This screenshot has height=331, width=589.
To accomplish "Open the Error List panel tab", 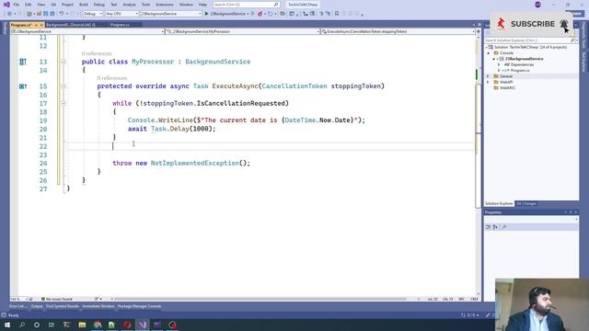I will point(17,306).
